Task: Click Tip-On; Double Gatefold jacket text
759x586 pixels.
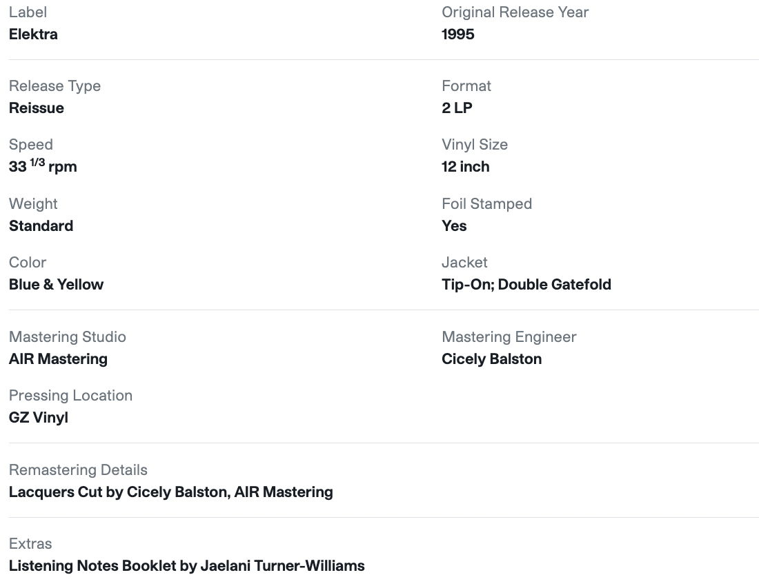Action: point(526,284)
